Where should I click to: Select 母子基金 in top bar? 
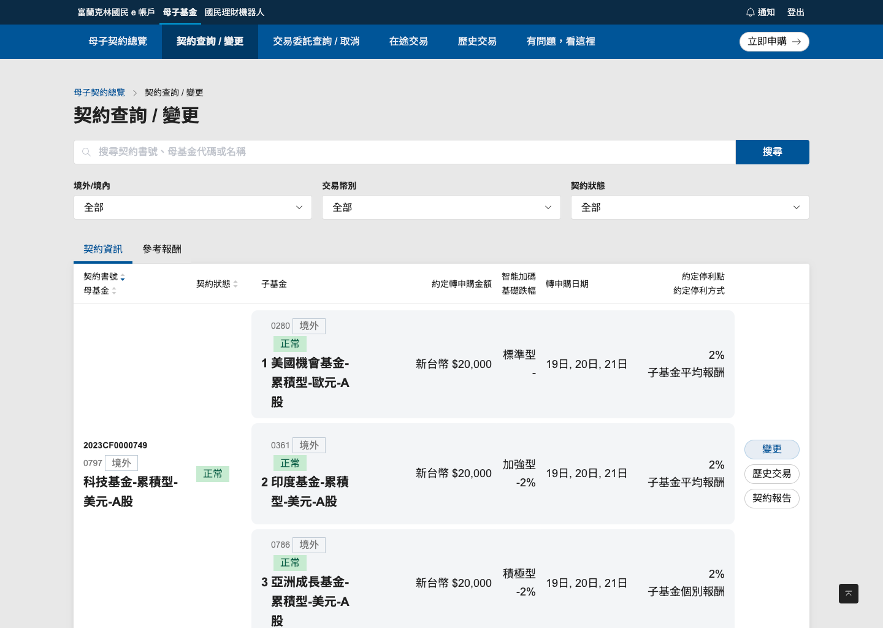(x=180, y=12)
